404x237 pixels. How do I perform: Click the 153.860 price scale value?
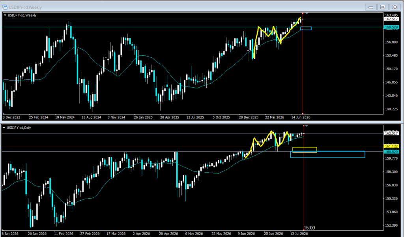click(391, 212)
